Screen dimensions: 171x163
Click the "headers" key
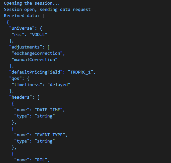21,97
